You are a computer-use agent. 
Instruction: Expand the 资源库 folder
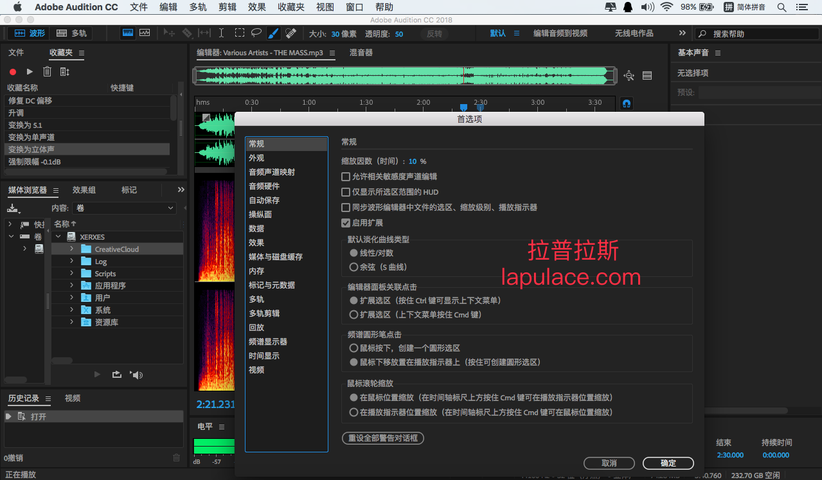(72, 322)
